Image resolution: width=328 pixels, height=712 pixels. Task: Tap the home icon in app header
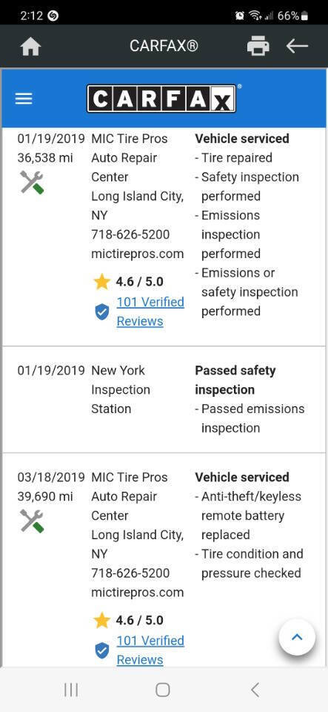(31, 46)
